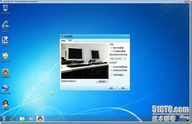Viewport: 192px width, 124px height.
Task: Open the QQ penguin shortcut at the bottom of the desktop
Action: coord(5,105)
